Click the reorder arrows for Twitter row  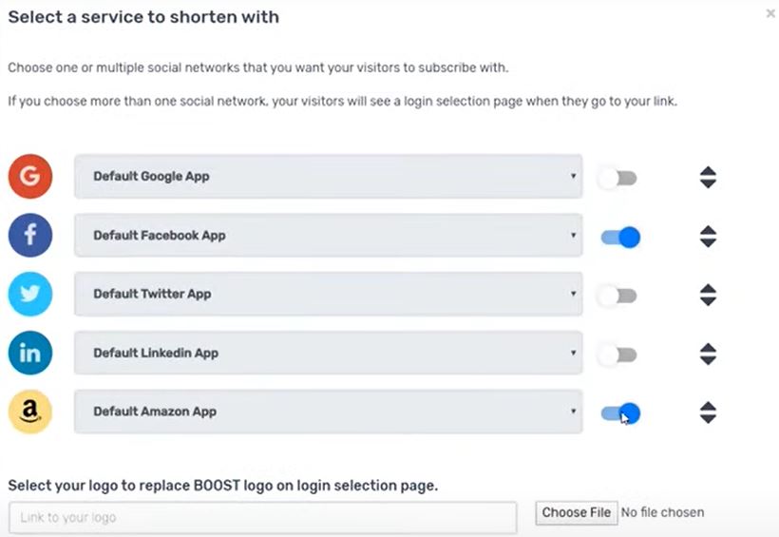(x=708, y=296)
